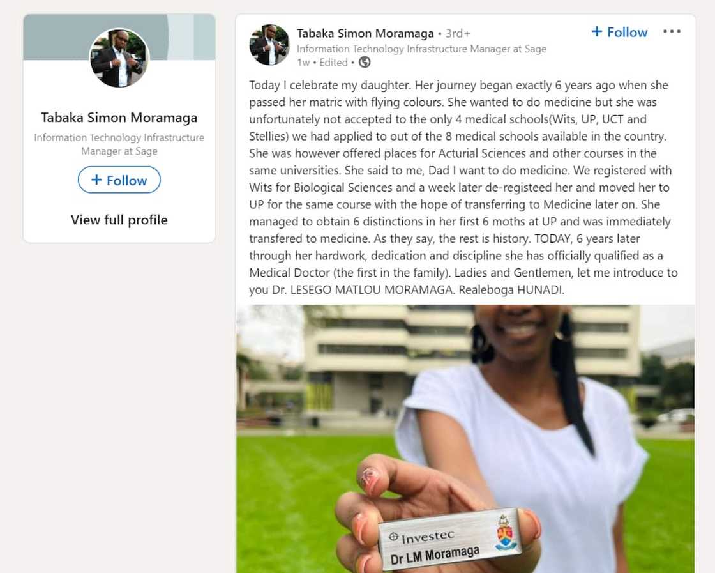Follow Tabaka Simon Moramaga from sidebar card
The image size is (715, 573).
click(119, 180)
